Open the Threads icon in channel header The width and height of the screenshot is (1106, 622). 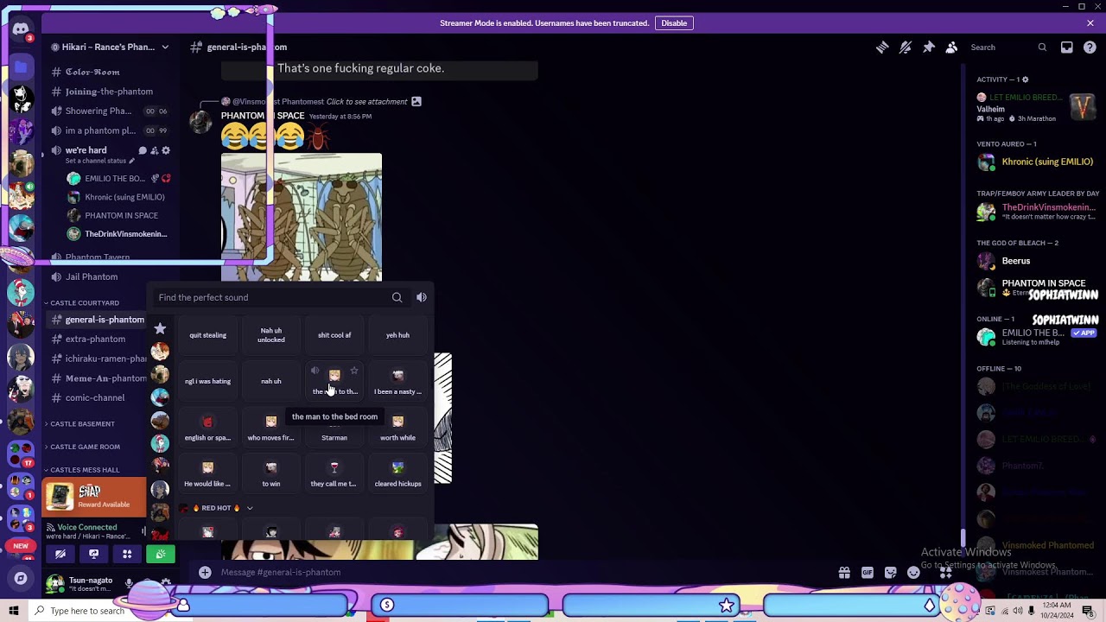pyautogui.click(x=882, y=48)
